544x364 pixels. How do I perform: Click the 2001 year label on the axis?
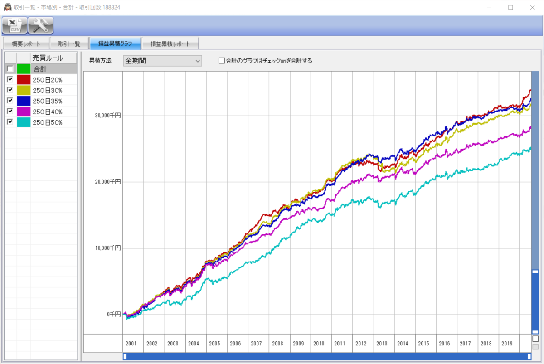tap(131, 344)
